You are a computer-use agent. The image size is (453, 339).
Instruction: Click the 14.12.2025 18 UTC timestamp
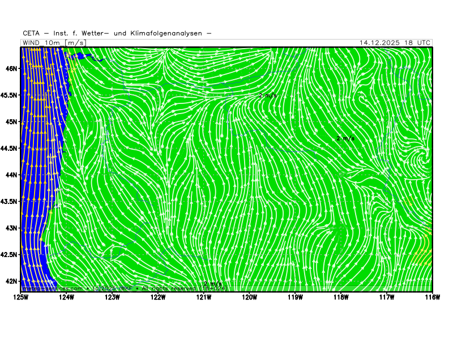pyautogui.click(x=395, y=43)
